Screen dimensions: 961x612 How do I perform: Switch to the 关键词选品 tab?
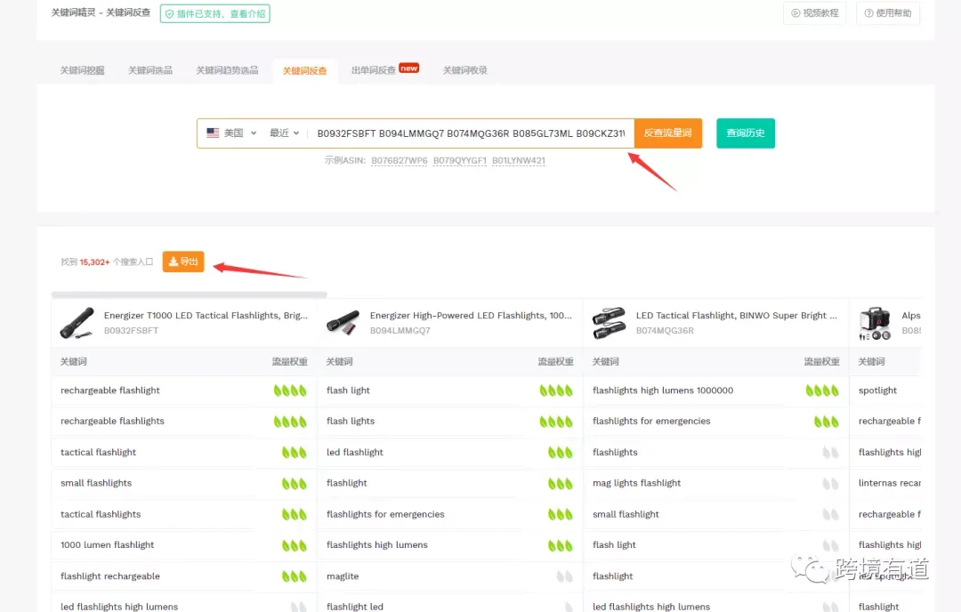[150, 70]
